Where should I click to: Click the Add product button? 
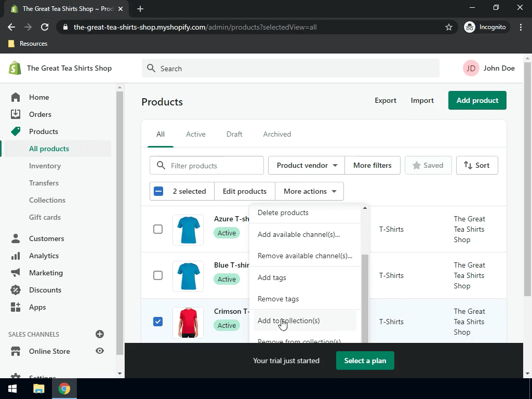coord(477,100)
